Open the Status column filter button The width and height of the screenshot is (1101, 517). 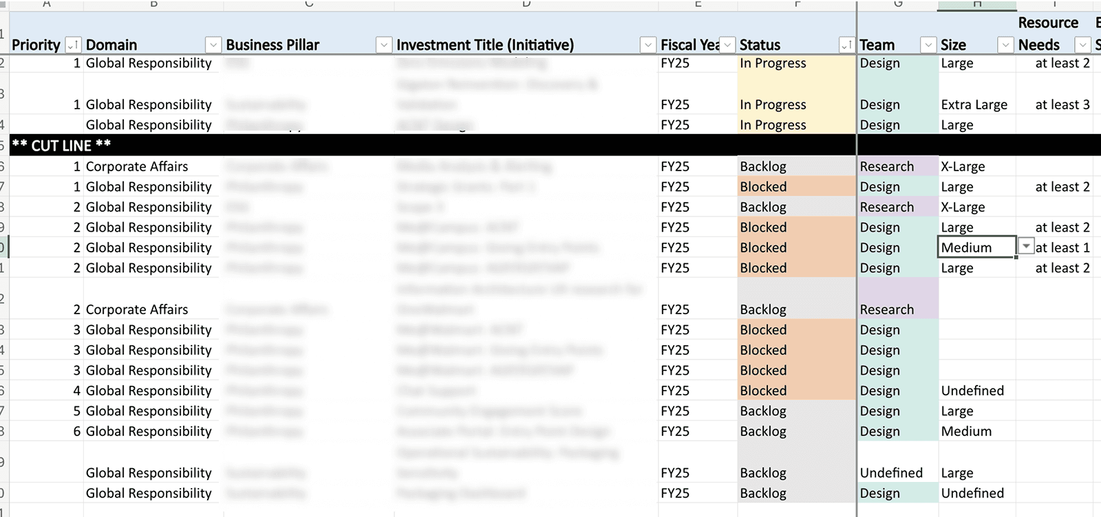(x=846, y=45)
